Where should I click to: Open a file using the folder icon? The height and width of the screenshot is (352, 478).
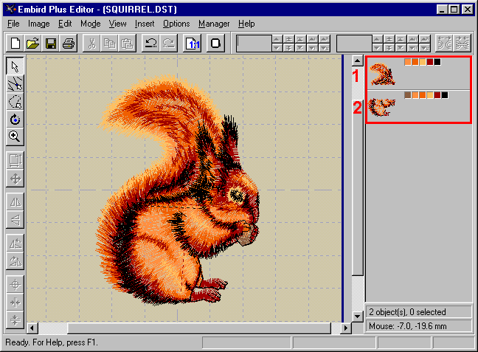click(x=33, y=44)
